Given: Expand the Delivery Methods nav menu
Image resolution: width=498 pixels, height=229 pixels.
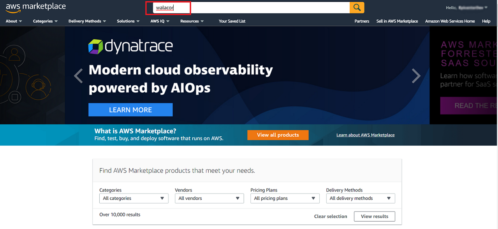Looking at the screenshot, I should click(x=87, y=21).
